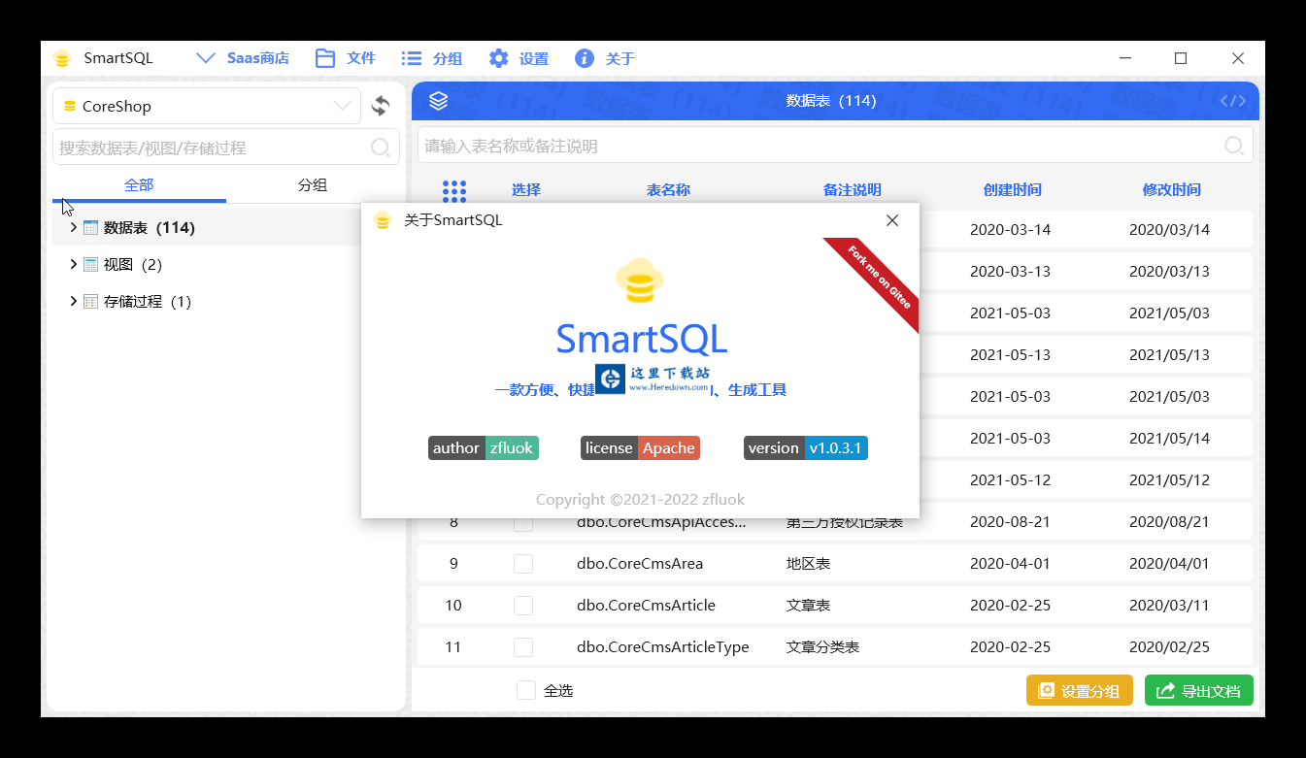This screenshot has width=1306, height=758.
Task: Click the magnifier icon in the left search box
Action: pos(381,147)
